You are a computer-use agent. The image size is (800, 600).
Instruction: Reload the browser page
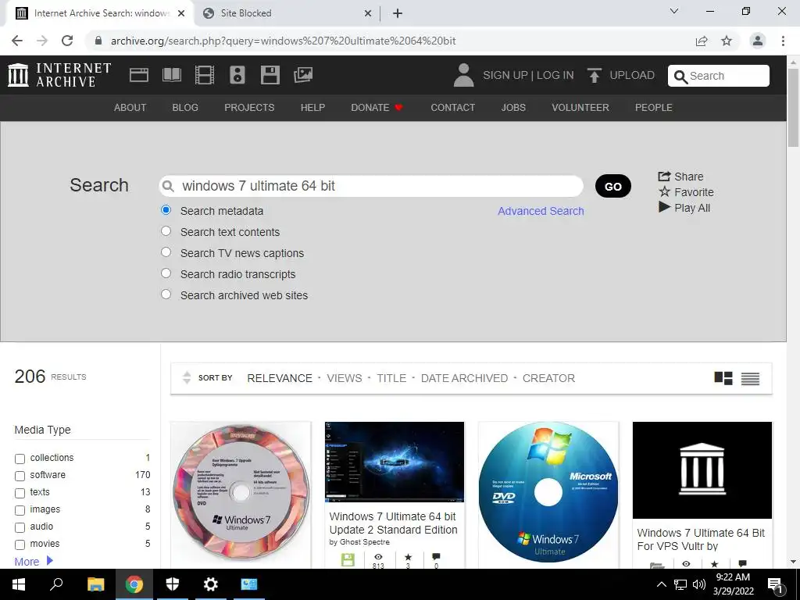pos(67,41)
